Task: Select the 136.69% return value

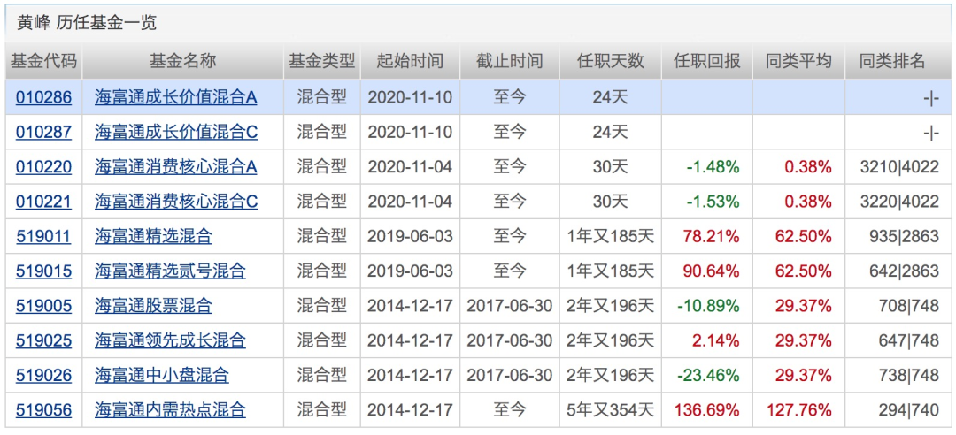Action: click(707, 410)
